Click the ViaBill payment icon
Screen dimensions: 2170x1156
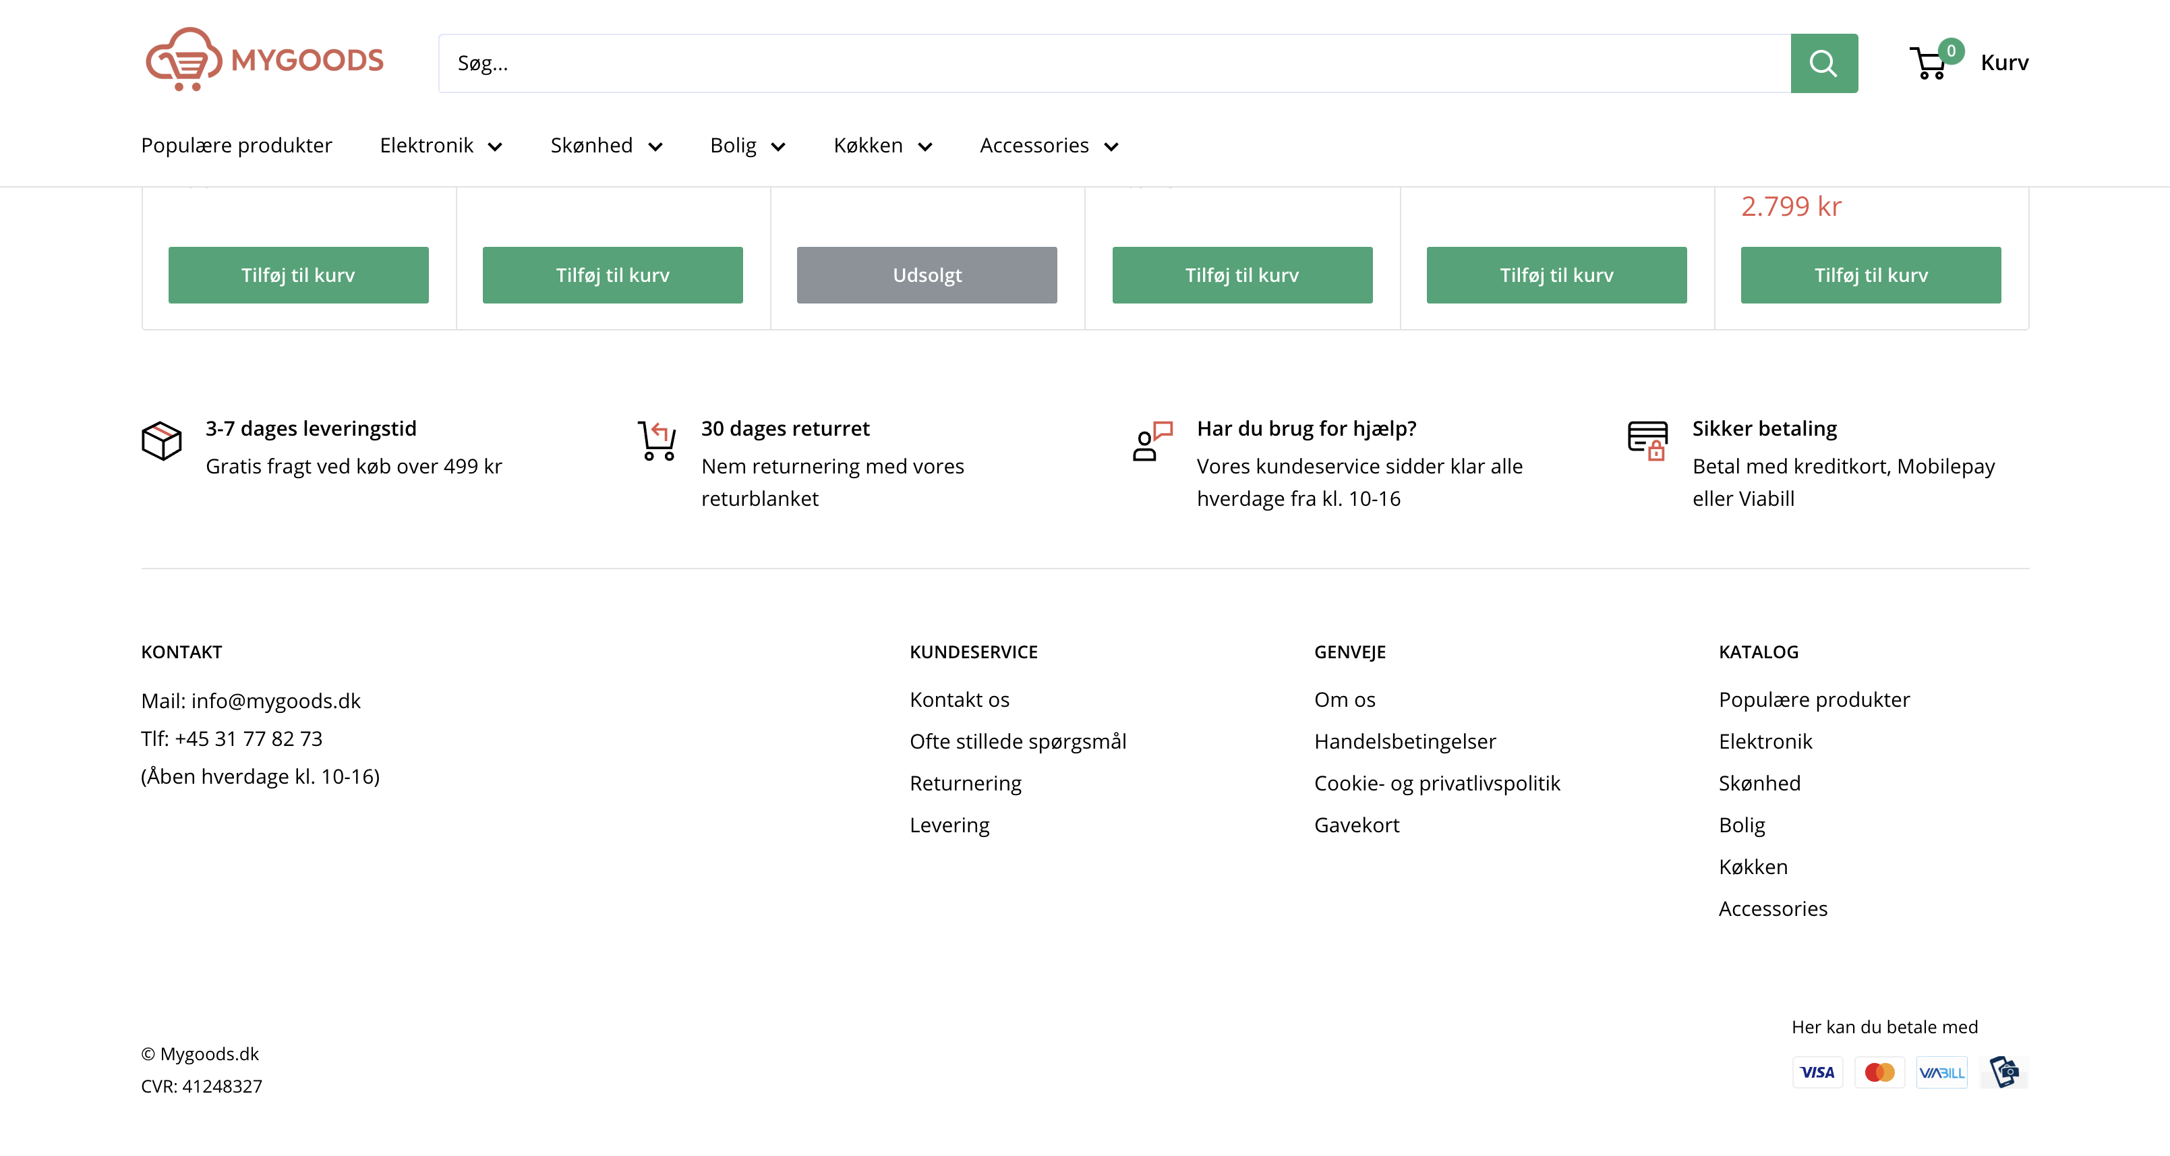click(1941, 1072)
